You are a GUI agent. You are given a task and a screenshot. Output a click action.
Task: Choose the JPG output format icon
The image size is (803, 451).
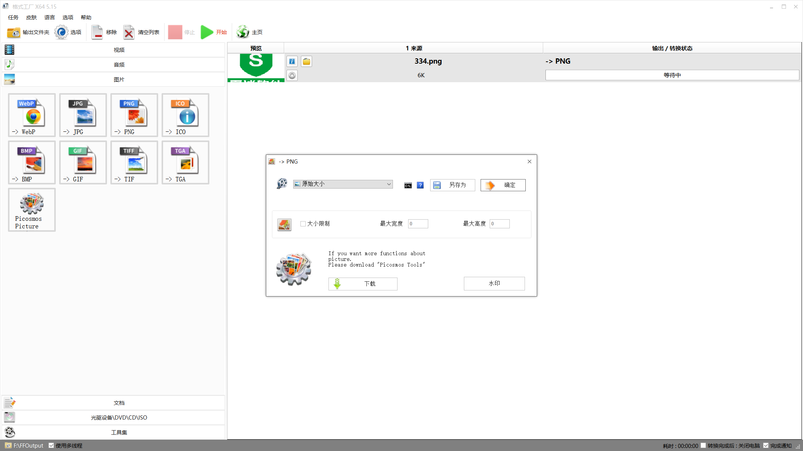coord(83,115)
